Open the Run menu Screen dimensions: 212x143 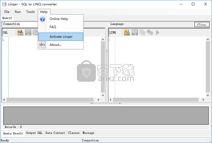click(18, 12)
